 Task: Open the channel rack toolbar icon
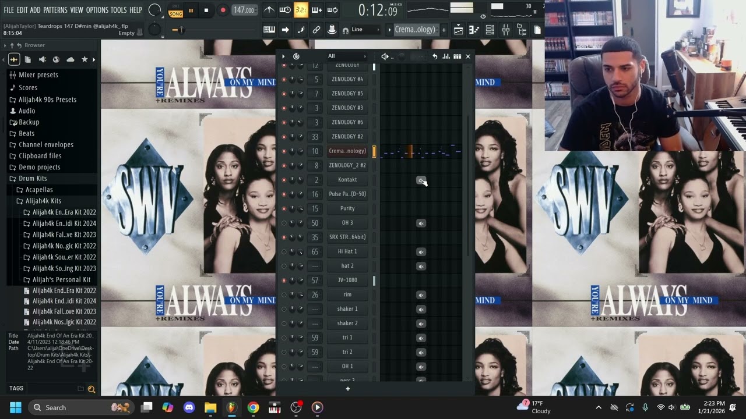coord(490,30)
